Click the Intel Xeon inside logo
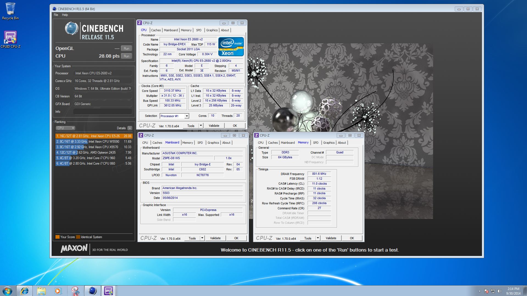Viewport: 527px width, 296px height. pos(231,47)
